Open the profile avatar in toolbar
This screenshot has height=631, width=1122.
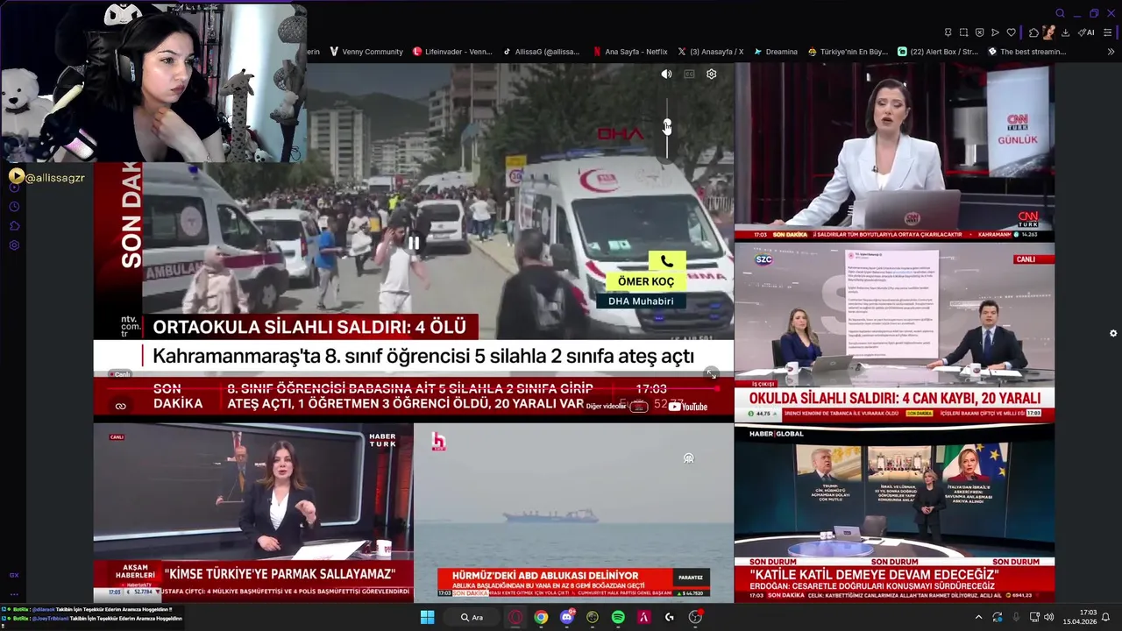1048,32
